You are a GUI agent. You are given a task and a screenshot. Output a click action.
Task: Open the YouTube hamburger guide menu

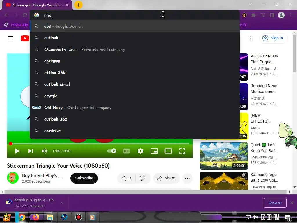click(10, 38)
